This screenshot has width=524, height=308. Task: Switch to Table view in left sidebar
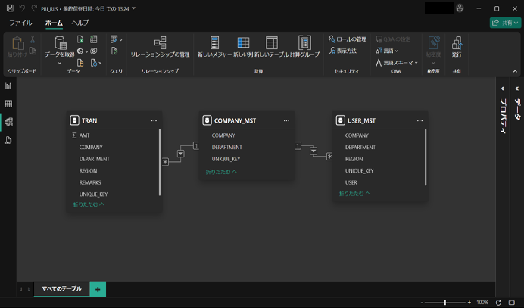point(8,104)
